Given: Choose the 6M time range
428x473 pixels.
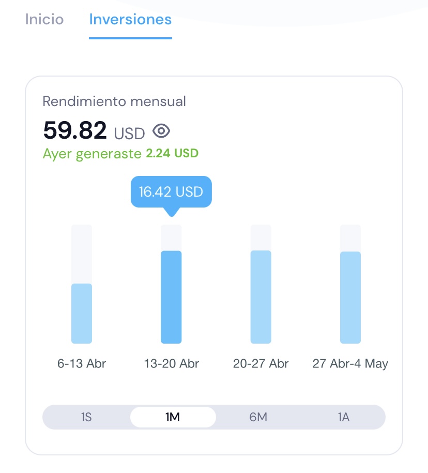Looking at the screenshot, I should tap(258, 417).
